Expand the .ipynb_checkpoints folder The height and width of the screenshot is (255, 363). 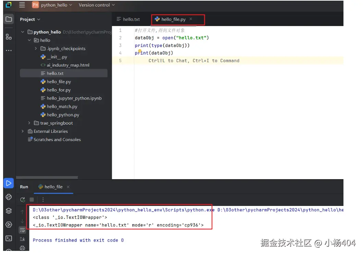point(36,48)
